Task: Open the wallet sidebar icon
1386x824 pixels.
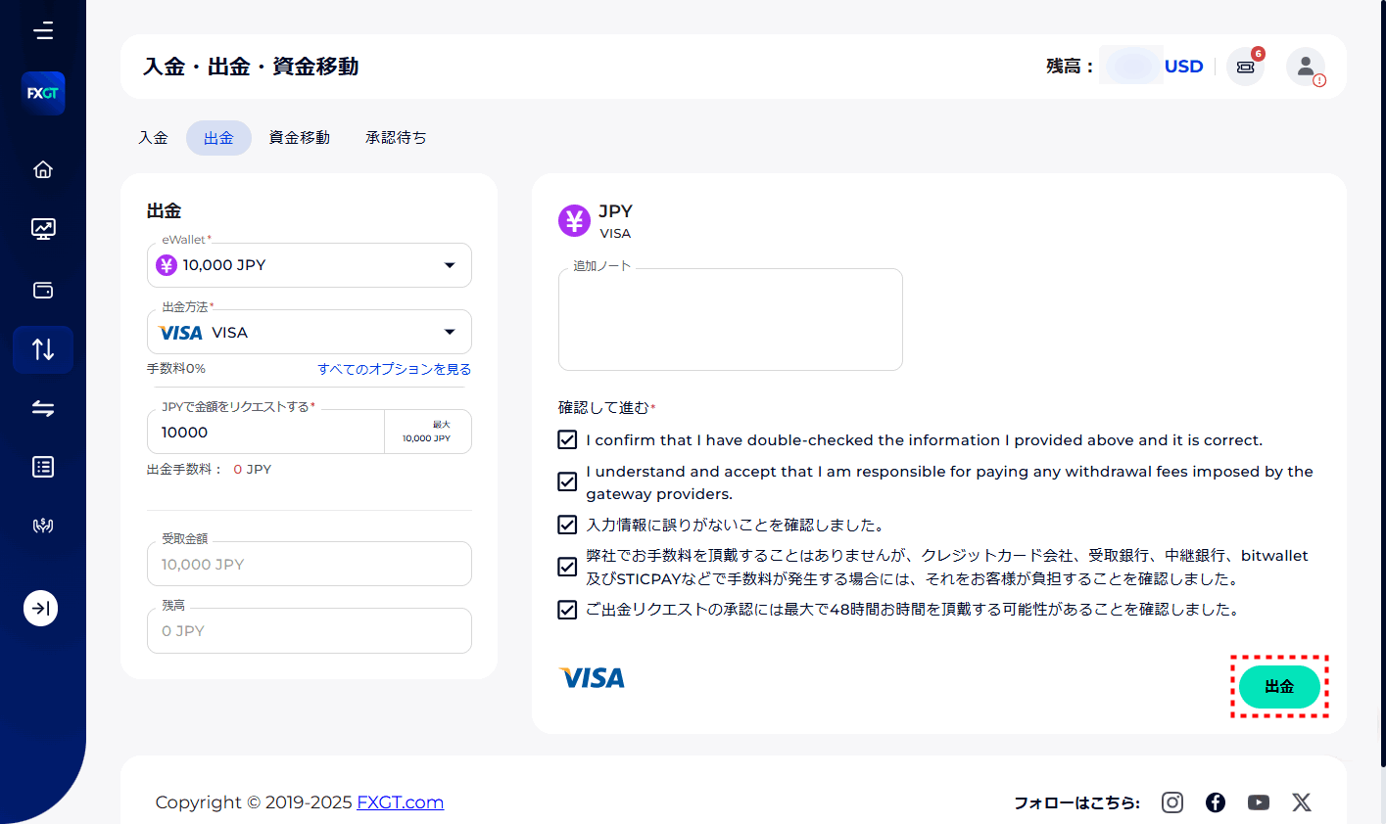Action: (43, 290)
